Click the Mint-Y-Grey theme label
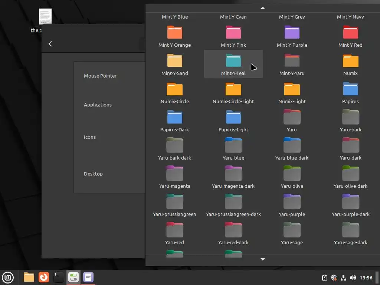 pyautogui.click(x=292, y=17)
